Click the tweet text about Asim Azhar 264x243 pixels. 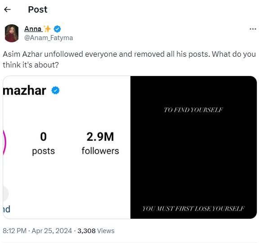(x=130, y=59)
